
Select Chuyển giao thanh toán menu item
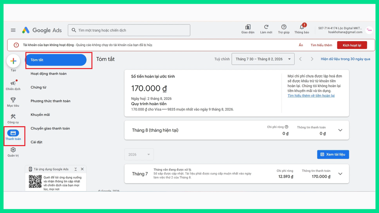(50, 128)
